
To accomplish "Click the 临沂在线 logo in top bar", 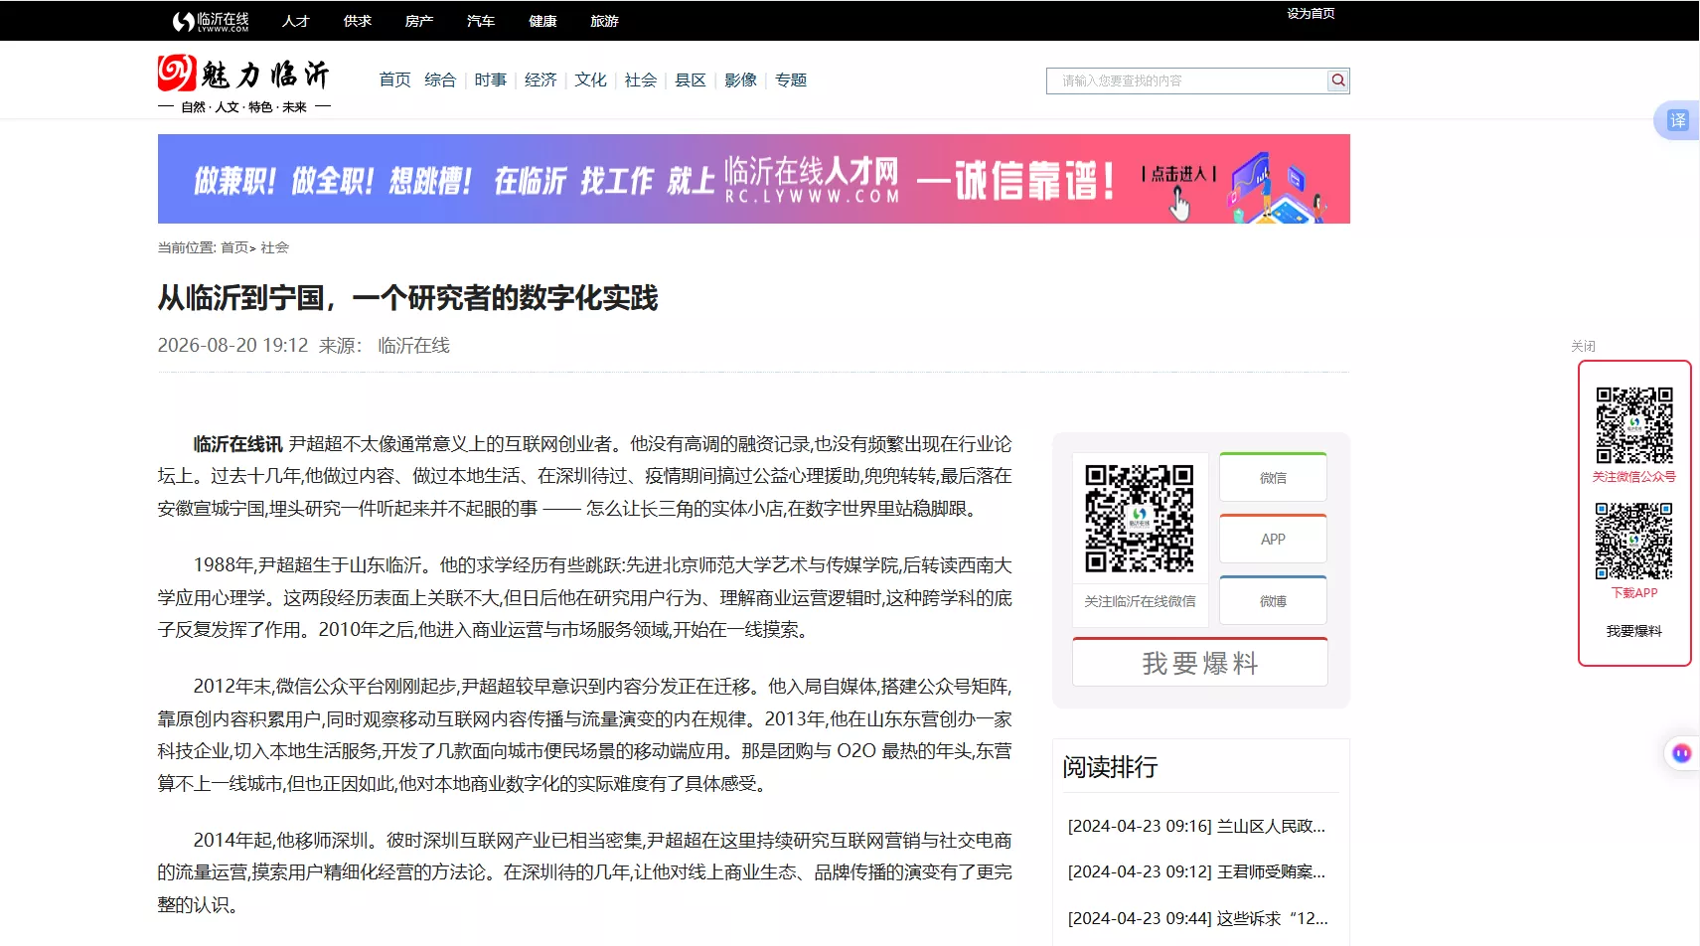I will 211,21.
